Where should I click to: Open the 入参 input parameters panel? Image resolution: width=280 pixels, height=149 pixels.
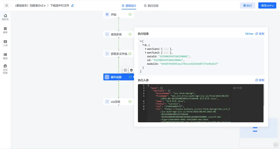[5, 43]
